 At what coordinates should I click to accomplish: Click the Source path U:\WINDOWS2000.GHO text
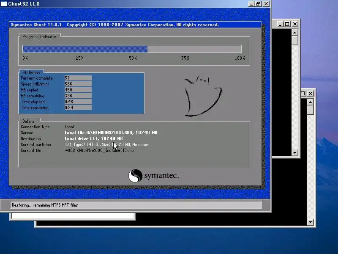[x=111, y=133]
